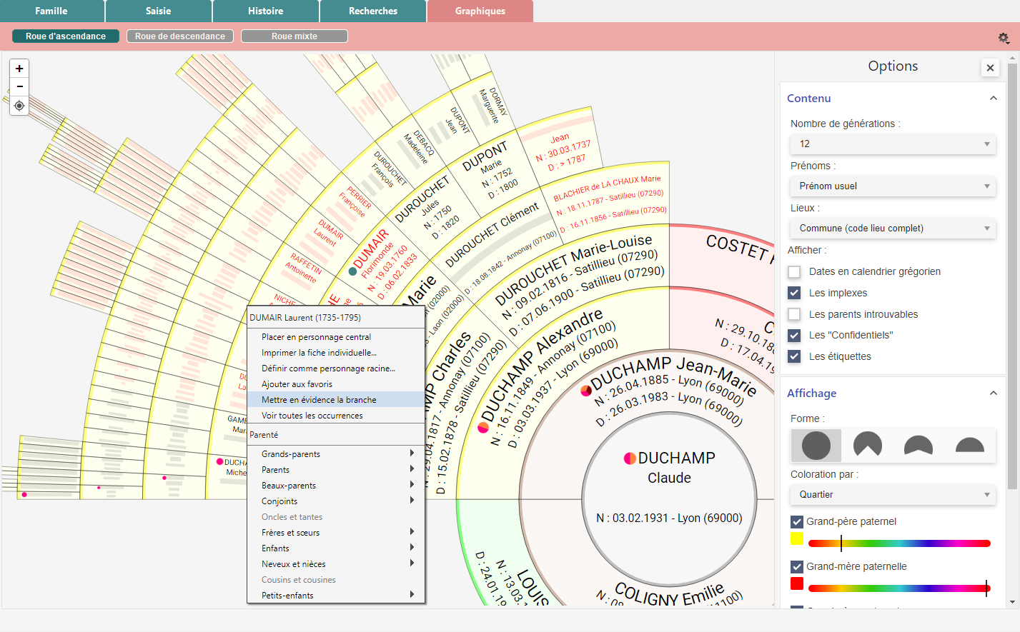Select Mettre en évidence la branche
Viewport: 1020px width, 632px height.
(336, 400)
